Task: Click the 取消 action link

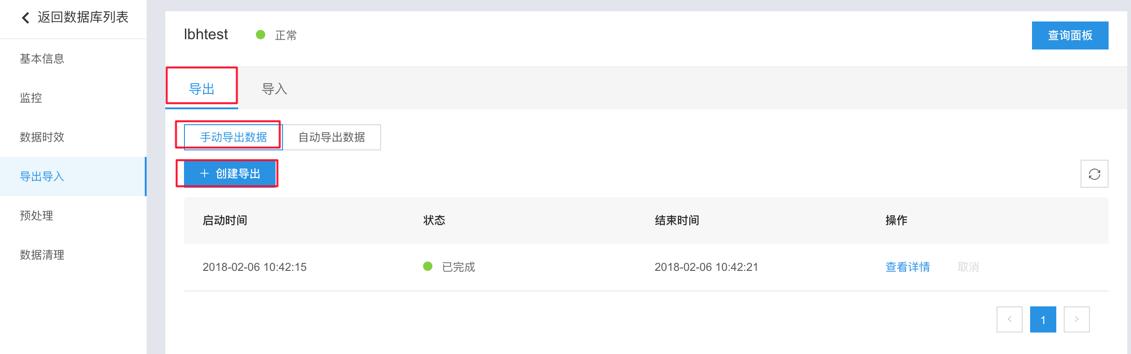Action: click(968, 267)
